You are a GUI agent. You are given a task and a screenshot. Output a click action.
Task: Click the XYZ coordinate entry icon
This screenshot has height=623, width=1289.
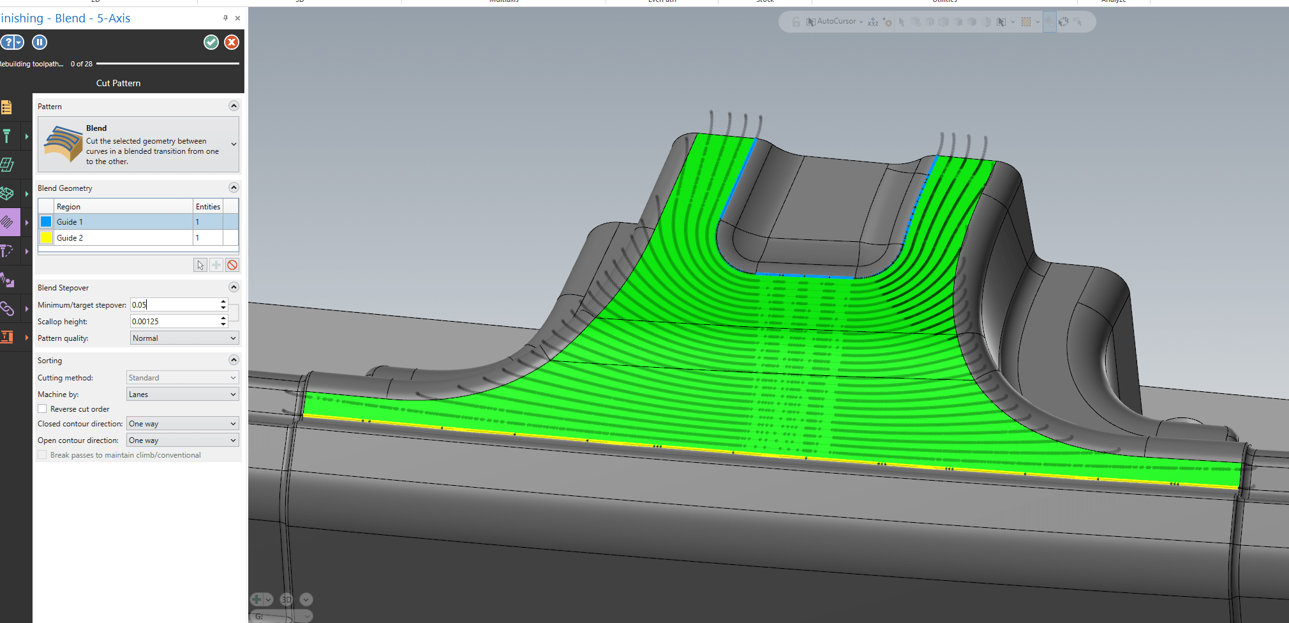pyautogui.click(x=873, y=22)
